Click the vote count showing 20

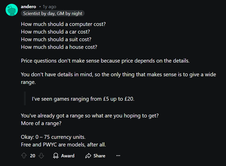(33, 156)
